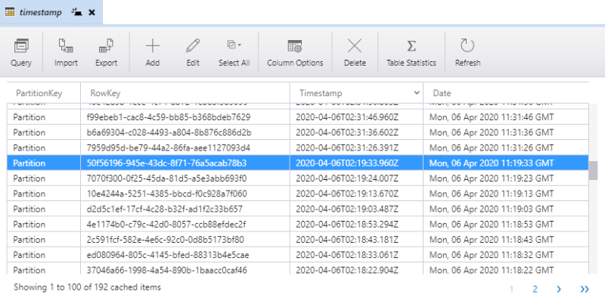Click date Mon, 06 Apr 2020 11:19:23 GMT
This screenshot has width=605, height=301.
[492, 178]
